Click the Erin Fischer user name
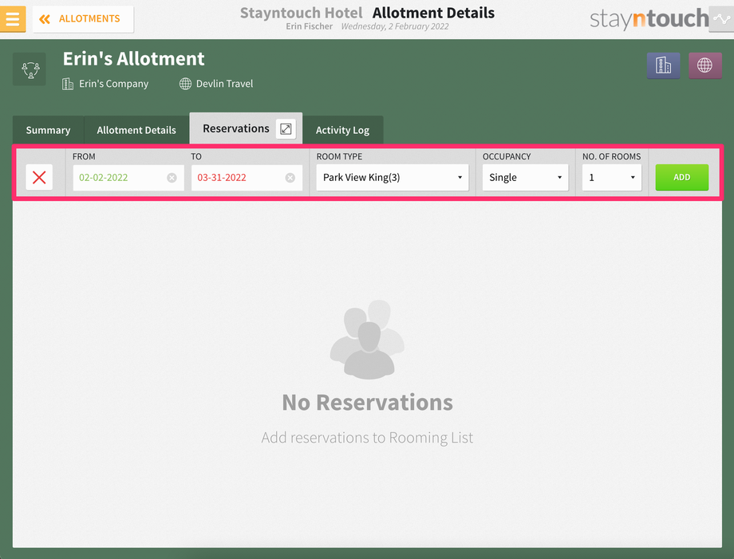The image size is (734, 559). 309,26
